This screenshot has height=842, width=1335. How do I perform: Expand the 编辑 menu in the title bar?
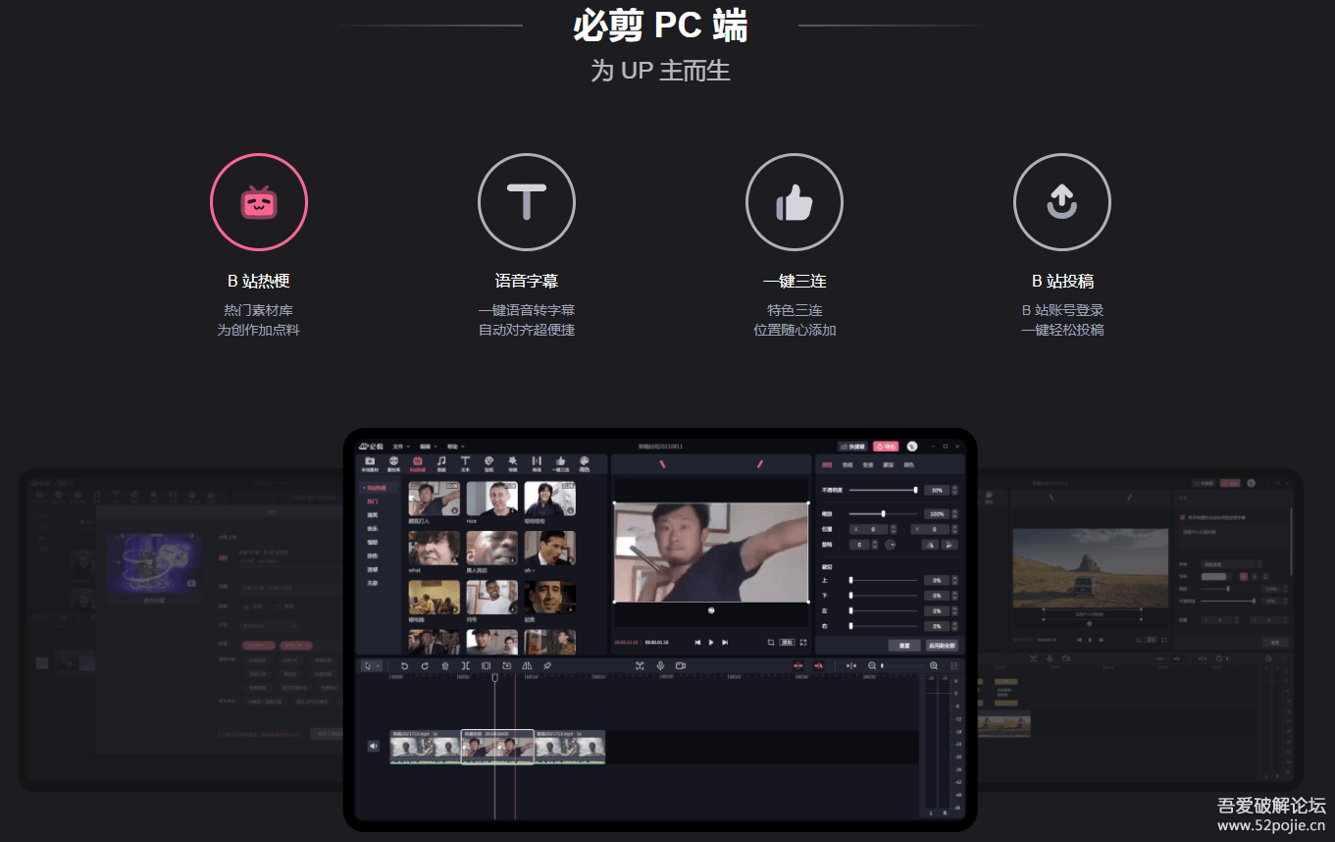(428, 447)
